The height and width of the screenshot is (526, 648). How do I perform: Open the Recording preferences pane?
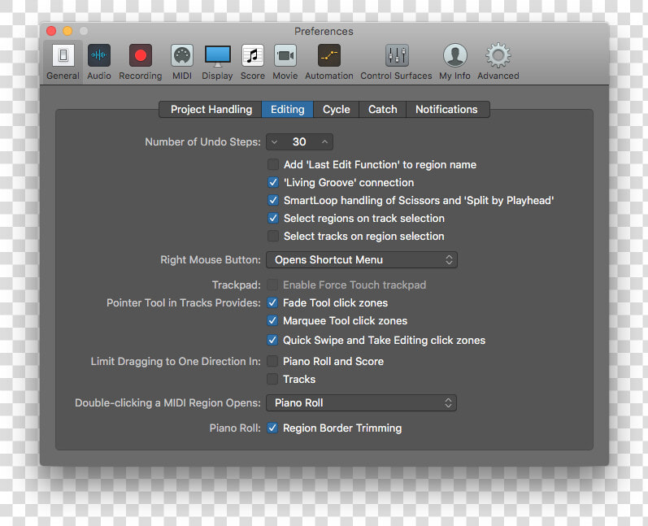[141, 62]
